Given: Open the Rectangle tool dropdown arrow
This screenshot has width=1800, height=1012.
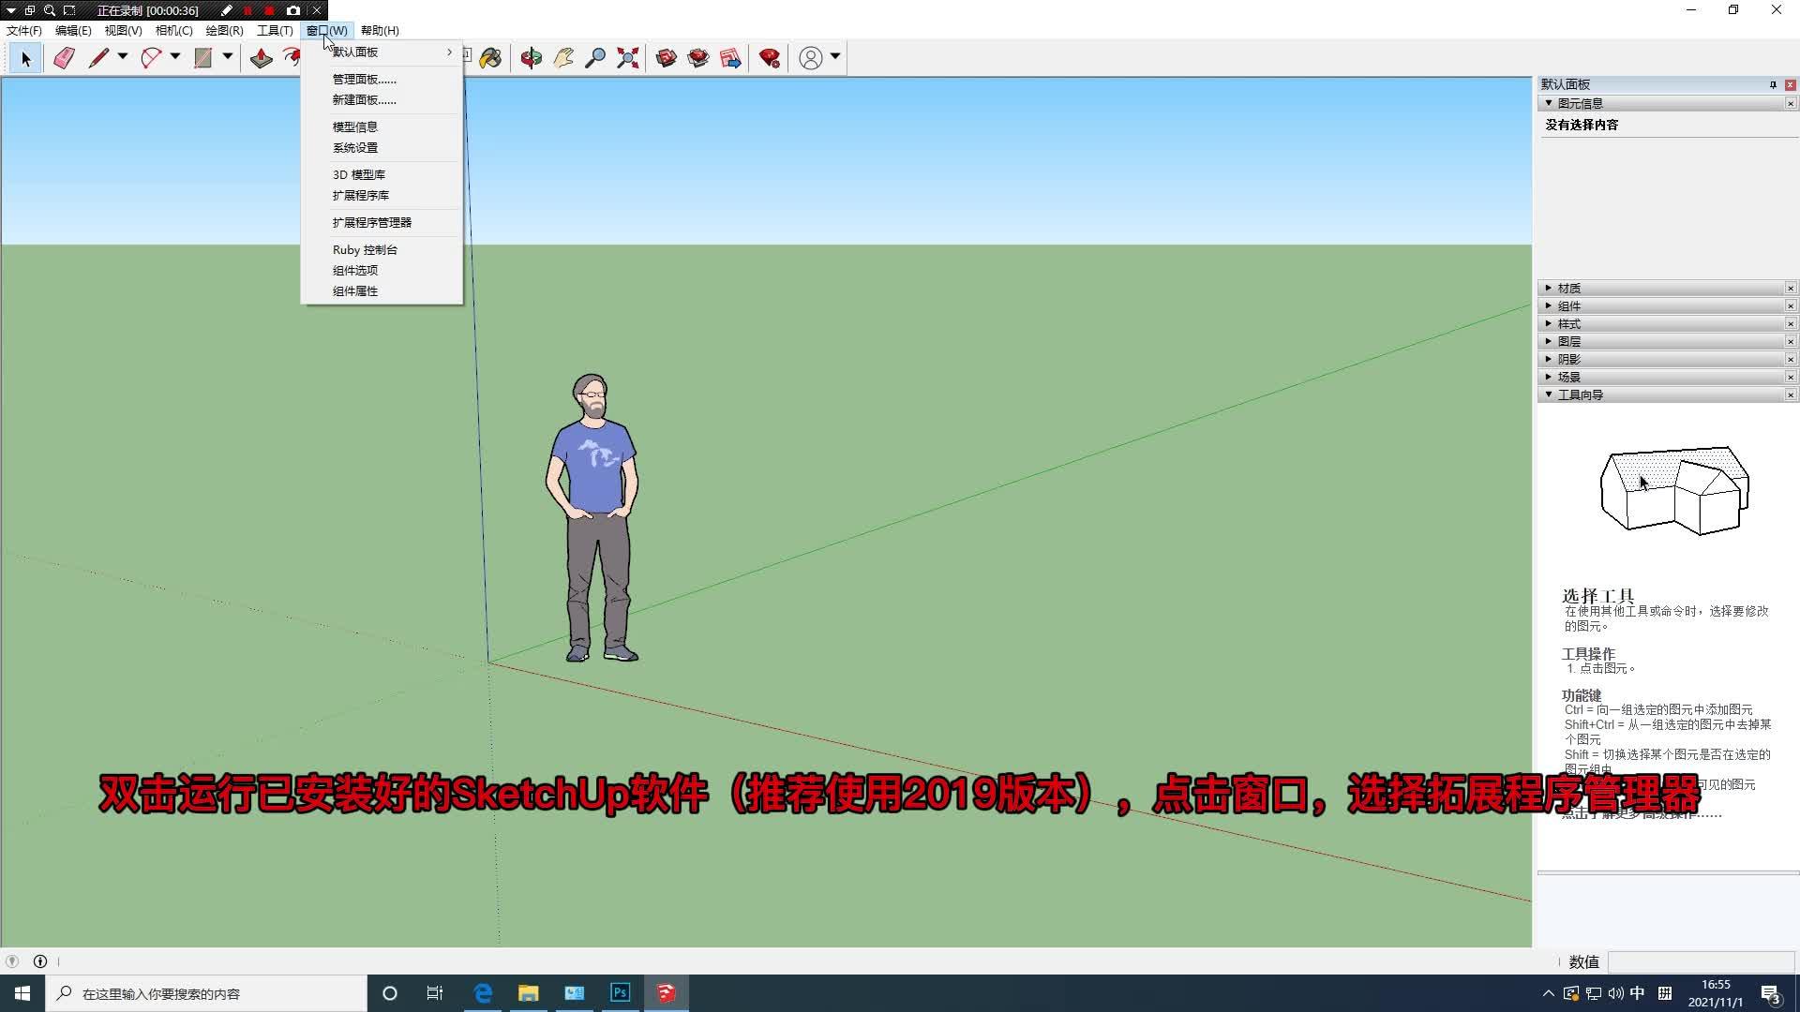Looking at the screenshot, I should pos(227,57).
